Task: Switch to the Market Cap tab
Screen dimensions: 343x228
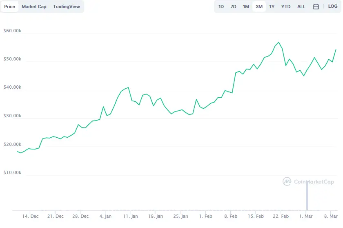Action: tap(34, 7)
